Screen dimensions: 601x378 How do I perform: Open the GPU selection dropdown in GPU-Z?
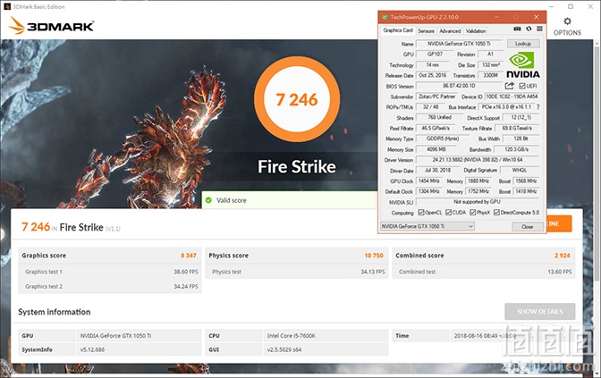pyautogui.click(x=427, y=226)
